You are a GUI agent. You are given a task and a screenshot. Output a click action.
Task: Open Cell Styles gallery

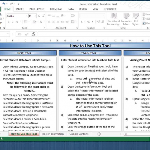136,19
